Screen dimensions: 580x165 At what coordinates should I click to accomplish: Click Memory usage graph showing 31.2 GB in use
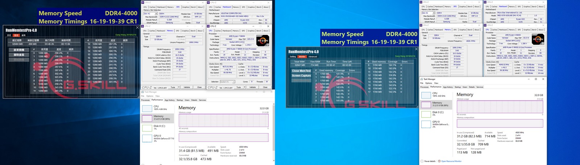click(x=500, y=106)
